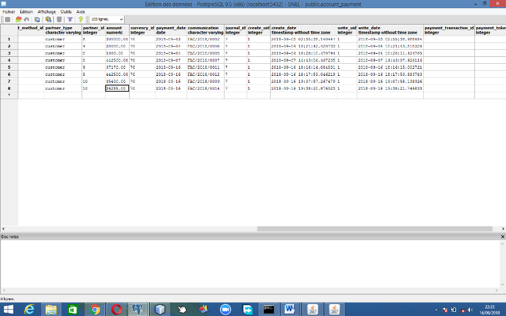
Task: Open the Windows Start button
Action: coord(8,310)
